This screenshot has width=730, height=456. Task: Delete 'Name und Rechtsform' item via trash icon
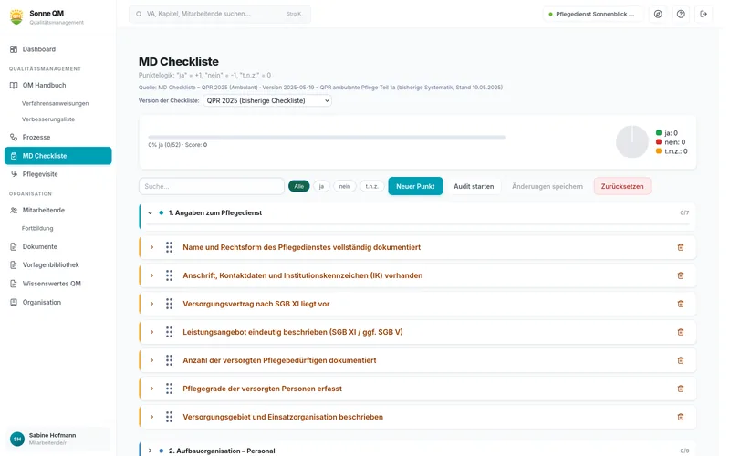click(680, 247)
